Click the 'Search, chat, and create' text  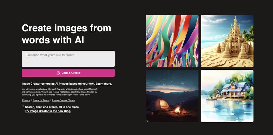(x=52, y=107)
